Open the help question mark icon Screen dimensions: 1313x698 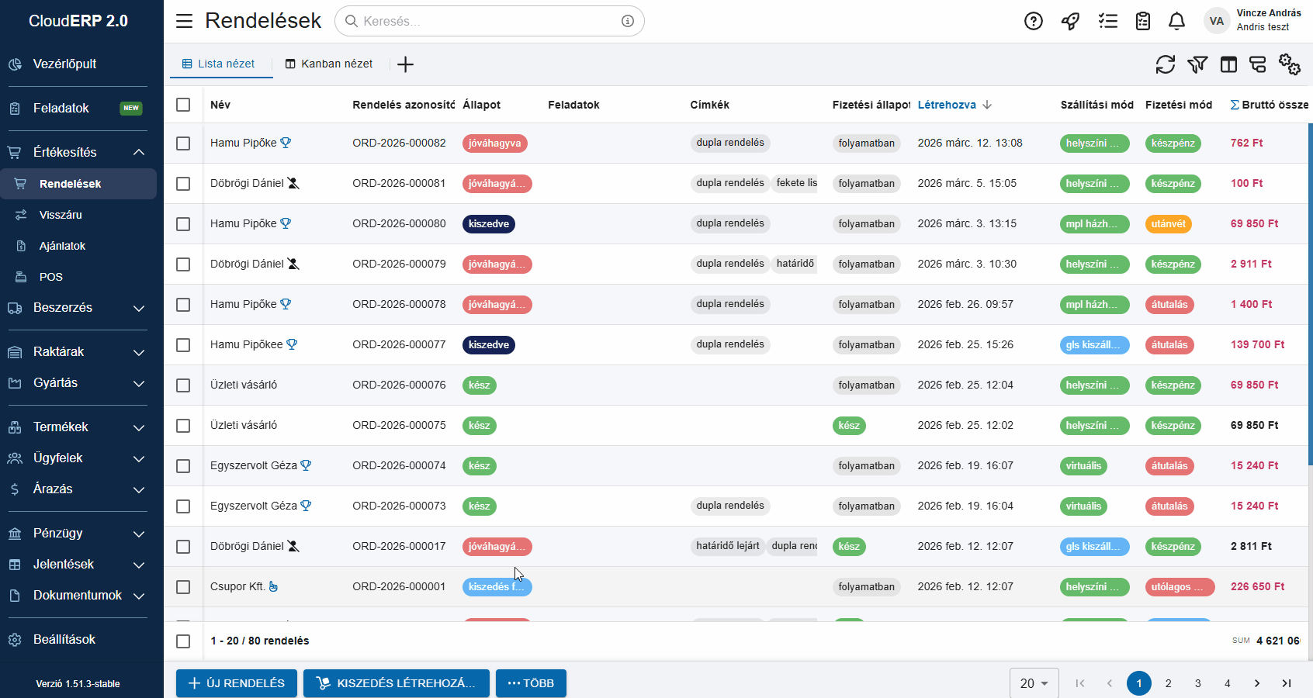click(x=1033, y=21)
